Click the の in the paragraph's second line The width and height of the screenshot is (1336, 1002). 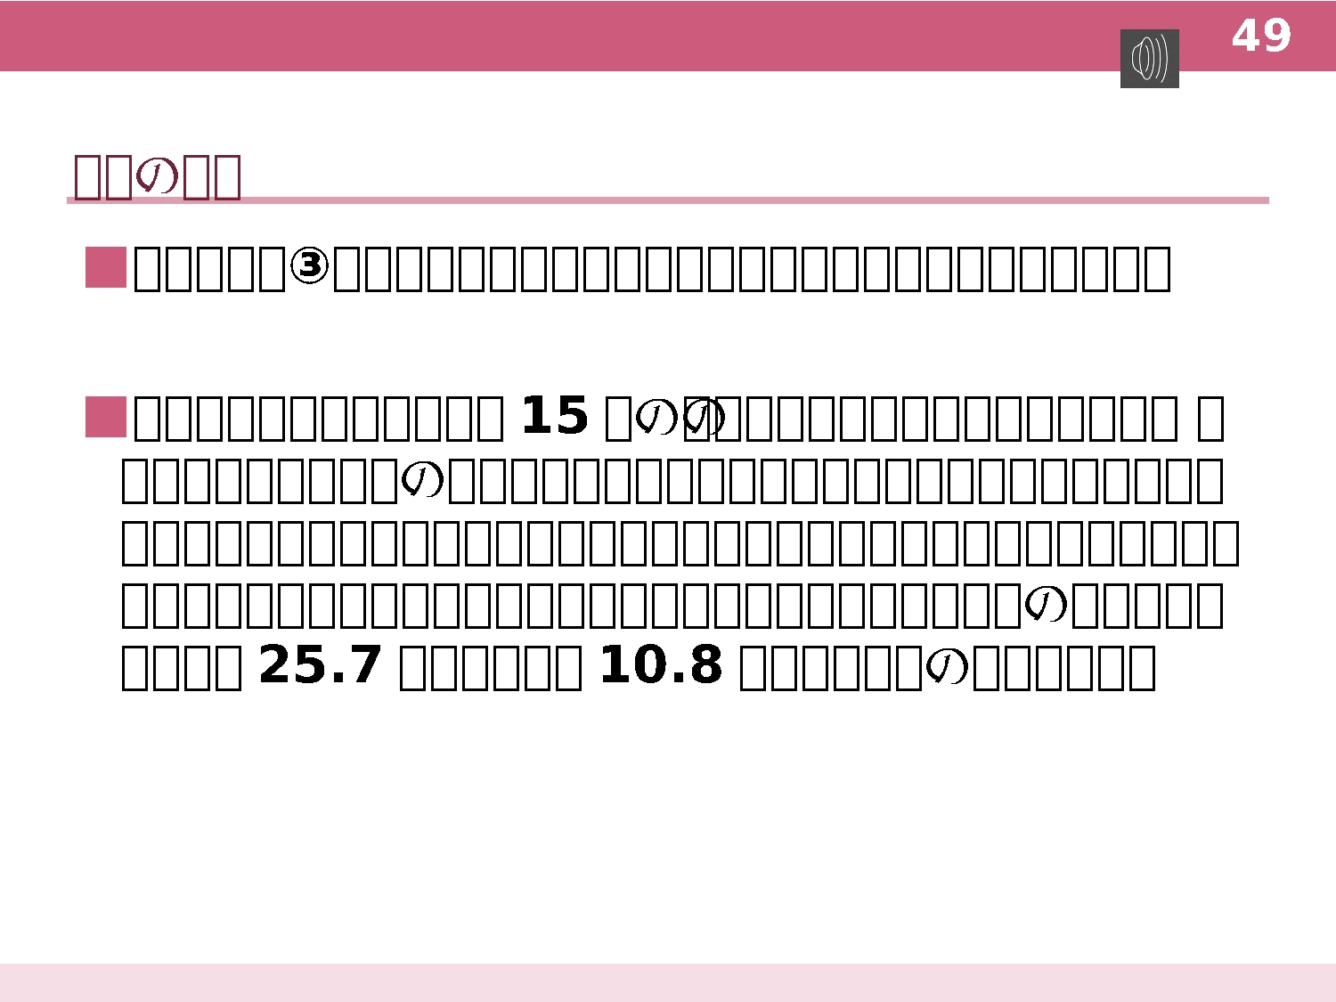pos(423,480)
